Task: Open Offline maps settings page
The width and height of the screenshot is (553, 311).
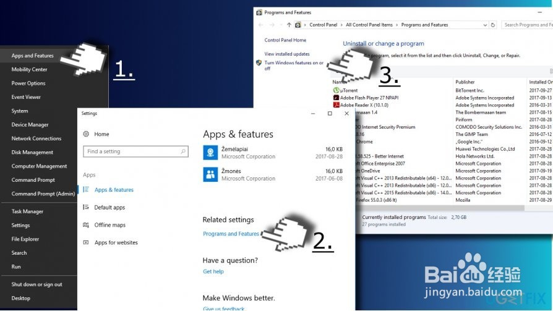Action: click(109, 225)
